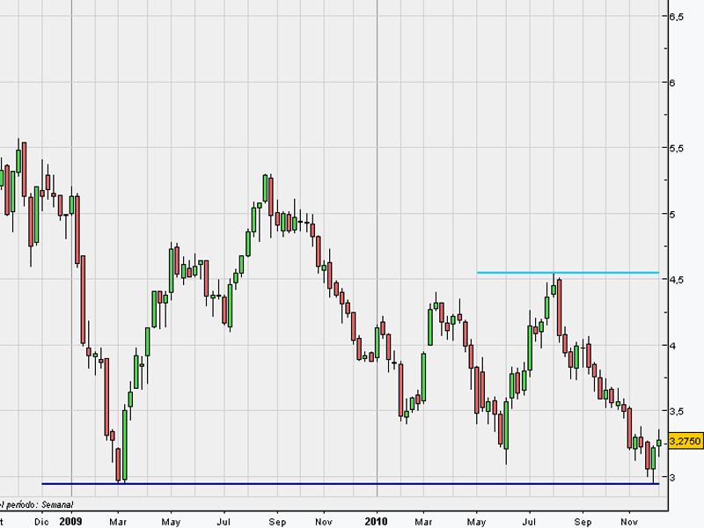Click the Mar label after 2009
The image size is (704, 528).
click(x=118, y=522)
